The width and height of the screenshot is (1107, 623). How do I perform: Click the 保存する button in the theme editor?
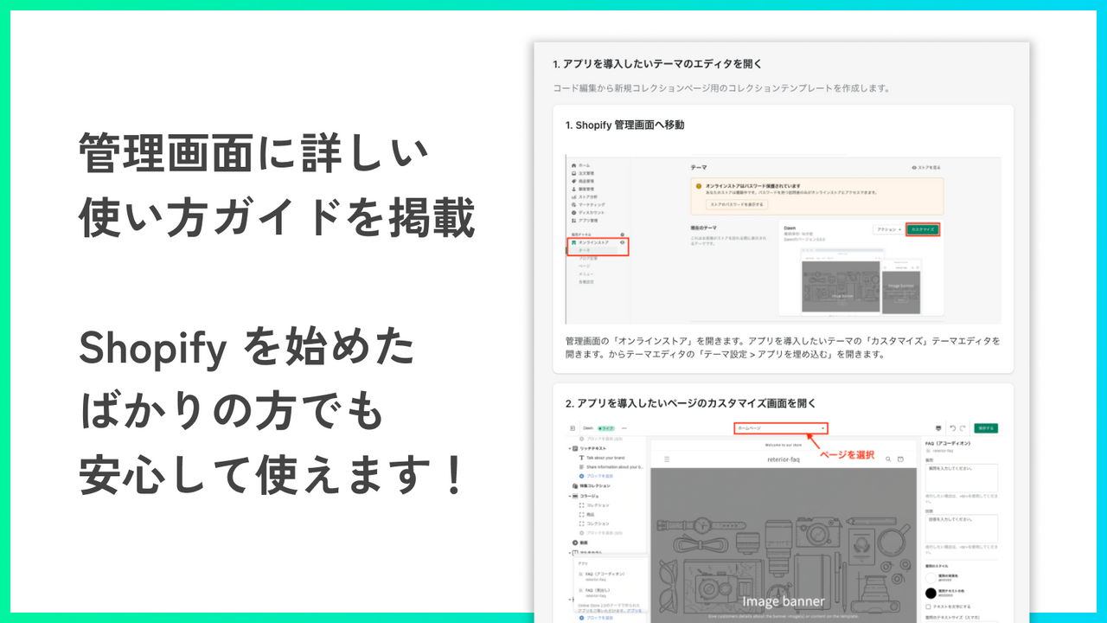pyautogui.click(x=985, y=427)
